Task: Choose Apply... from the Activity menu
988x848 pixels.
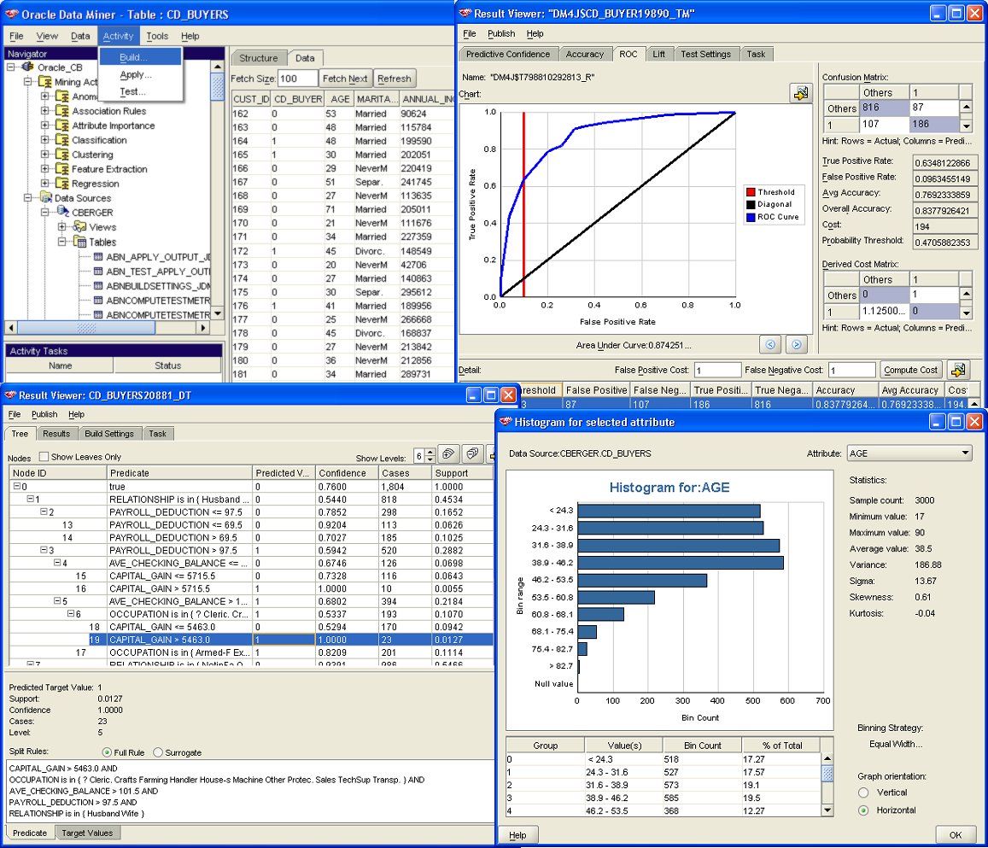Action: click(x=135, y=74)
